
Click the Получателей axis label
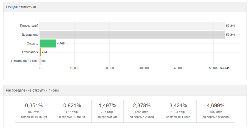pyautogui.click(x=29, y=26)
